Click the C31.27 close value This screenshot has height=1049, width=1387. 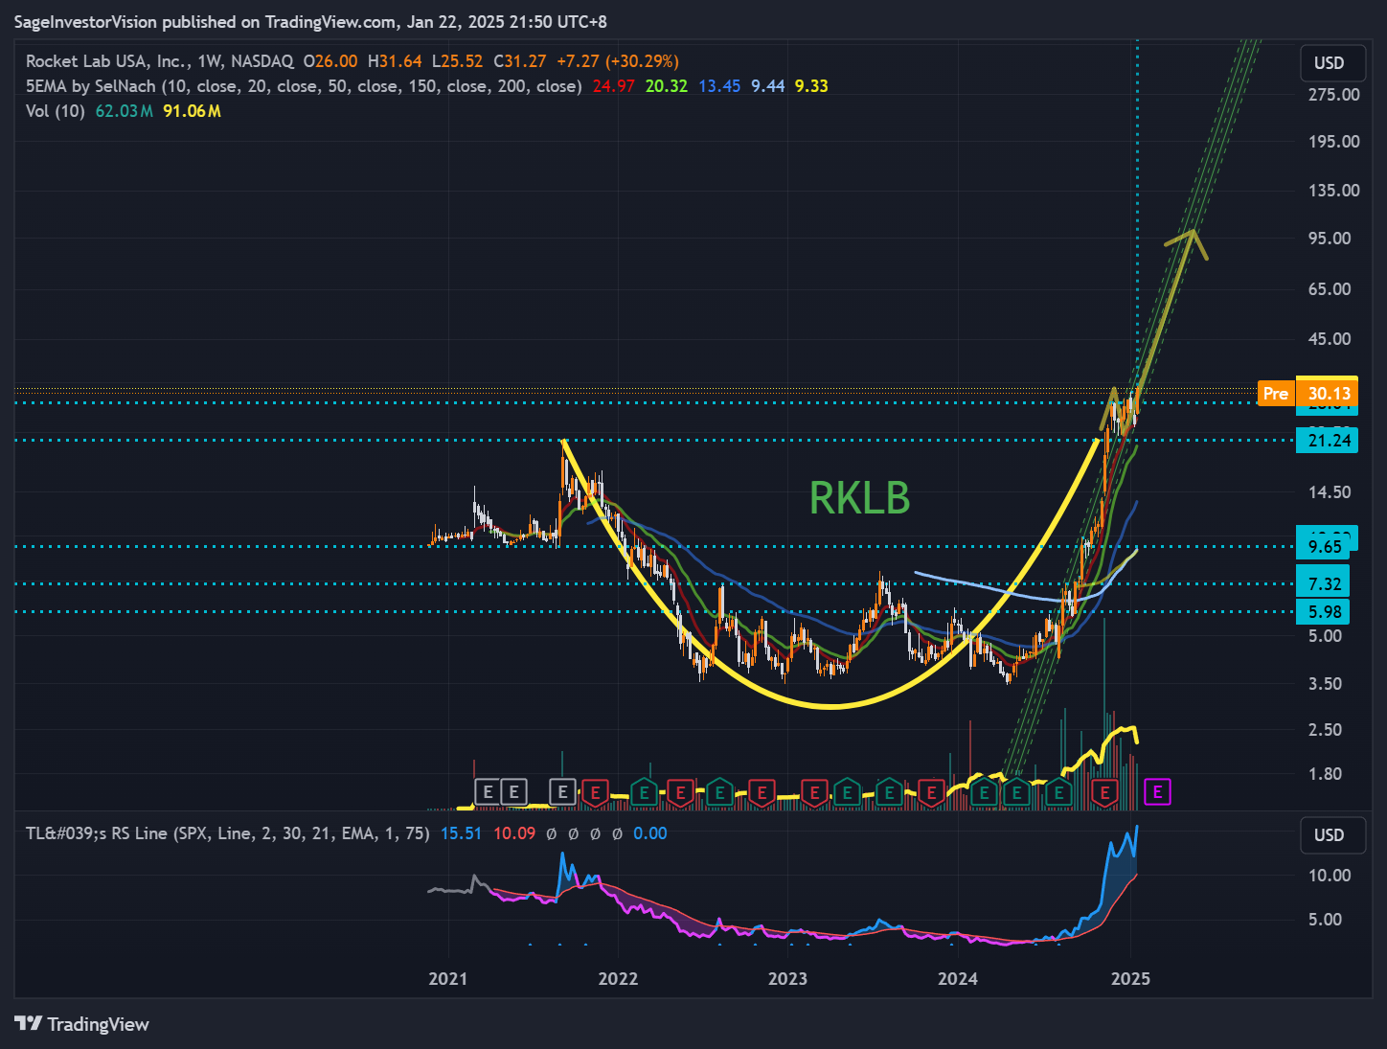[520, 61]
